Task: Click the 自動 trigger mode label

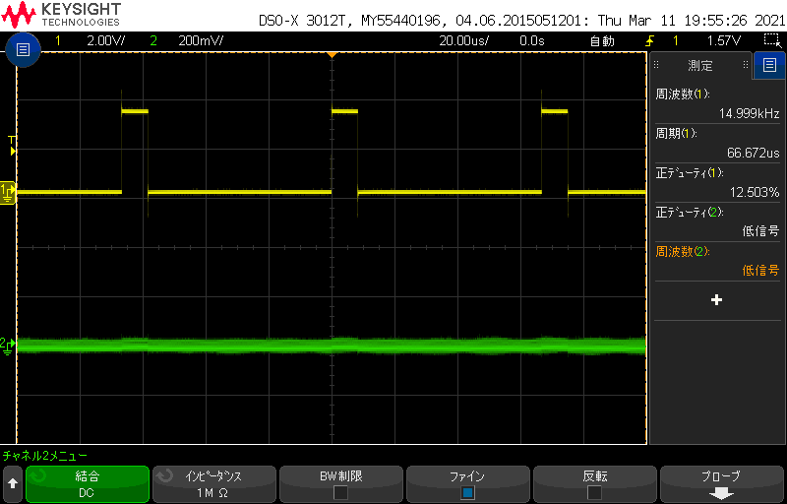Action: [x=601, y=41]
